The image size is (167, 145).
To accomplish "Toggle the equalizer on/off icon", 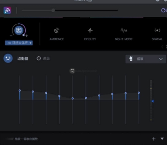I will (8, 59).
